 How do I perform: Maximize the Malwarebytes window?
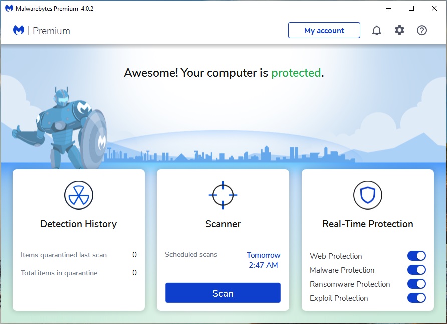[411, 9]
